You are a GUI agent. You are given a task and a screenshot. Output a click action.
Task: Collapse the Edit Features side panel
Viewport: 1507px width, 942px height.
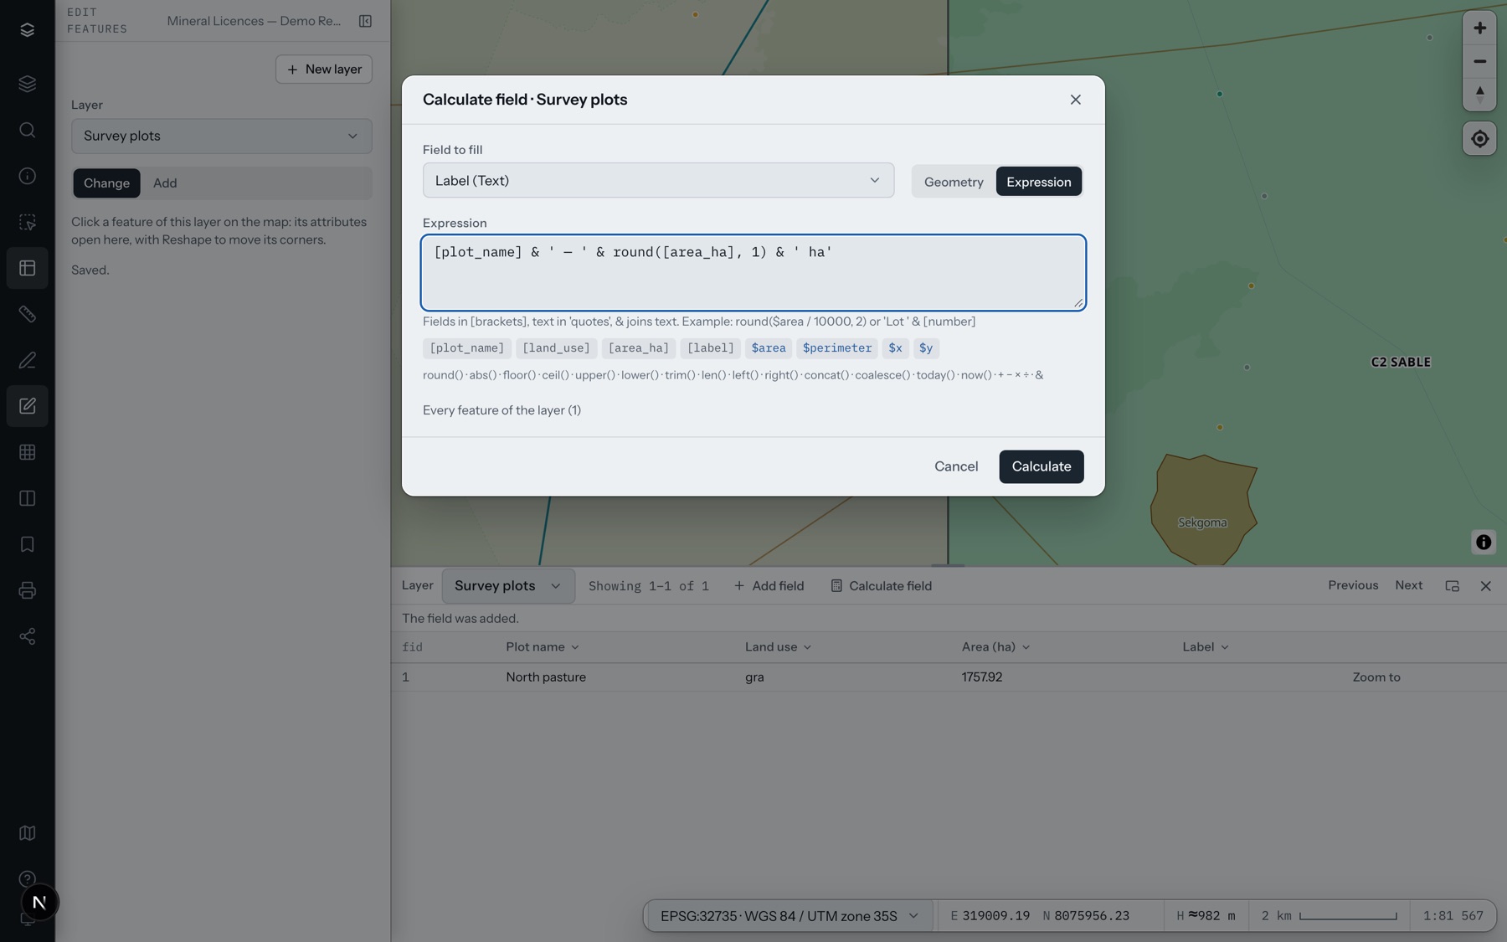pos(365,21)
